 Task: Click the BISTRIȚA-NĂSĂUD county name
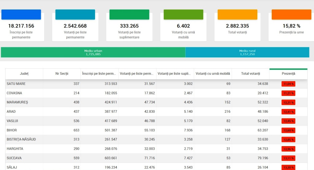[21, 140]
